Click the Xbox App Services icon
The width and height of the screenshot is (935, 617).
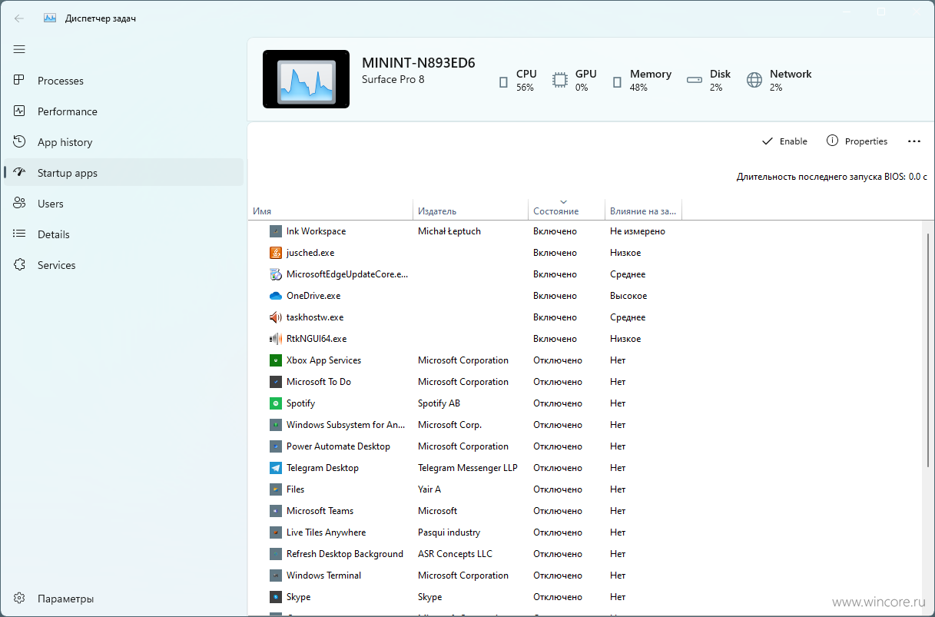point(276,360)
